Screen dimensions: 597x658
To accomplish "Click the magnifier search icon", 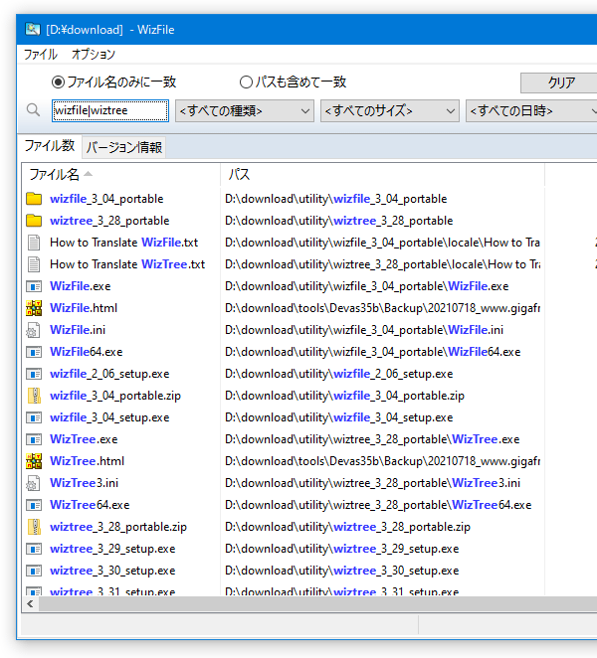I will (33, 110).
